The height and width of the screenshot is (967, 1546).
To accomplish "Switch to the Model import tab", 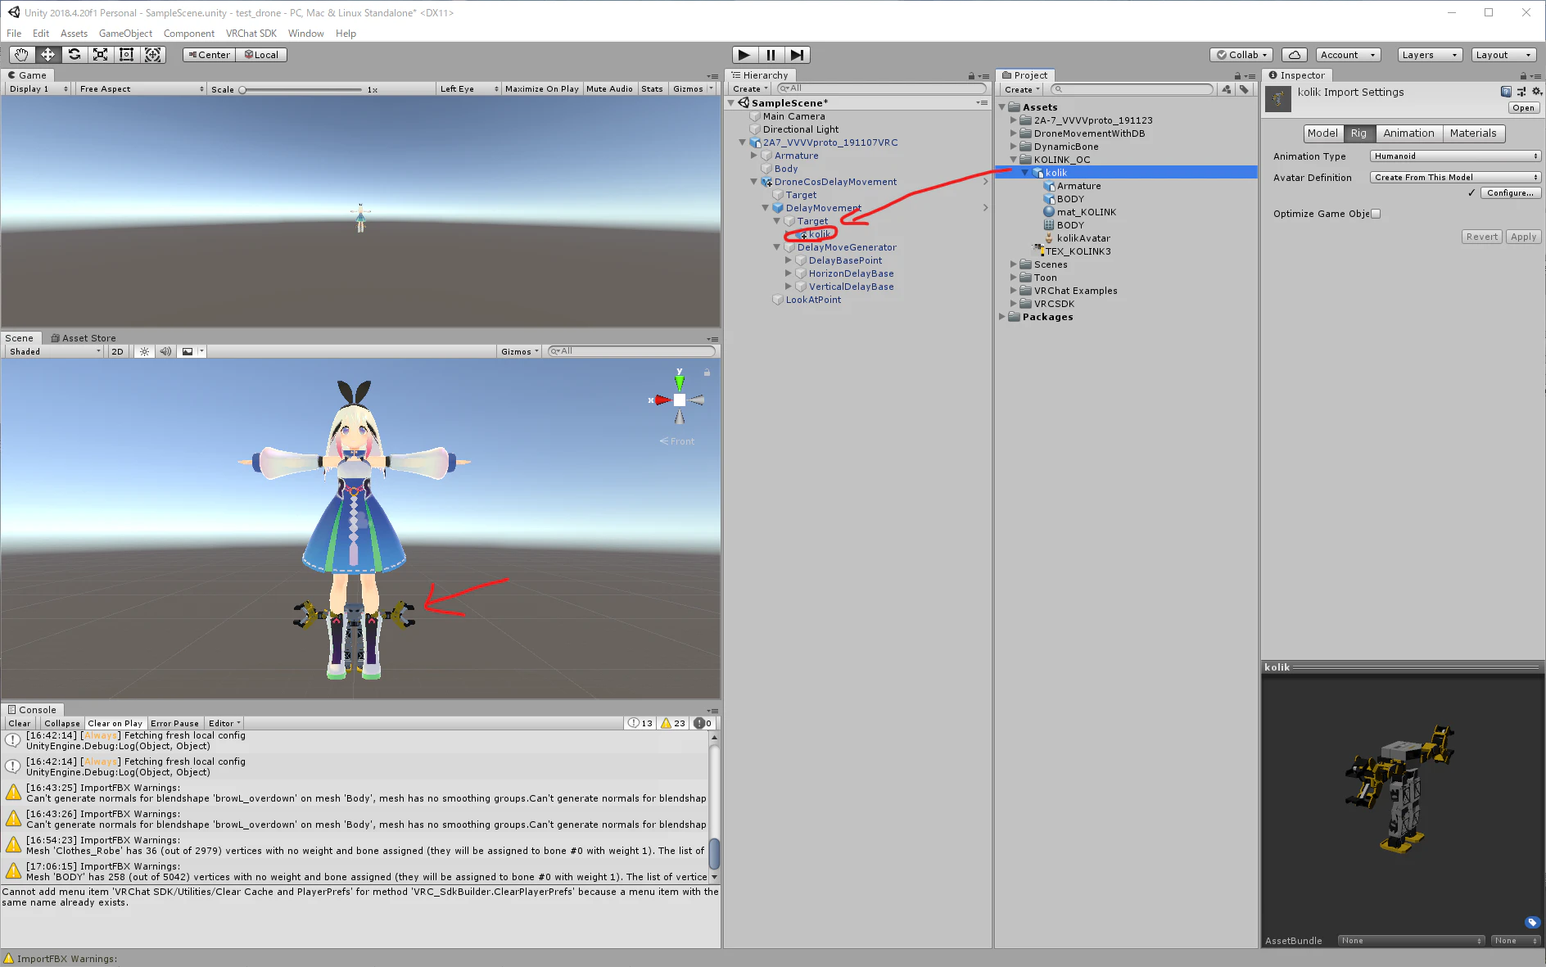I will [x=1322, y=133].
